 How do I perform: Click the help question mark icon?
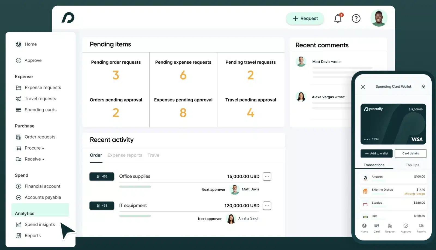point(356,18)
